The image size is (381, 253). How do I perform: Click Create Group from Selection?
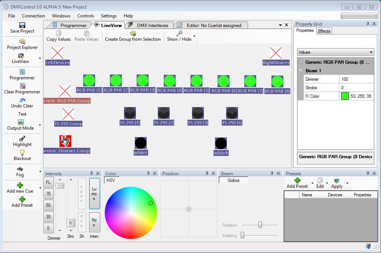pos(133,36)
